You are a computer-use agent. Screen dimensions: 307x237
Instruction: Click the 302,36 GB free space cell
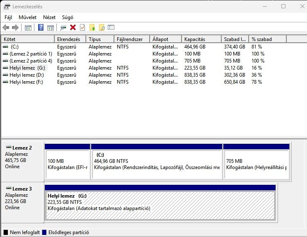(234, 75)
